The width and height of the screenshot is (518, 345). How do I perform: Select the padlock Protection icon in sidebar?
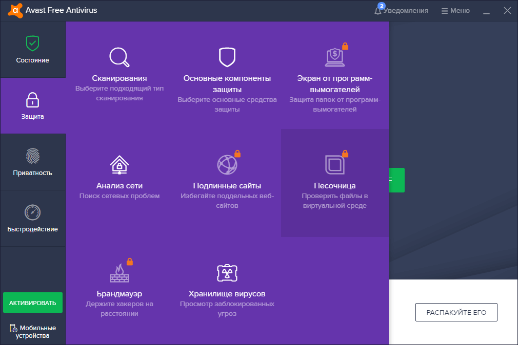click(33, 96)
